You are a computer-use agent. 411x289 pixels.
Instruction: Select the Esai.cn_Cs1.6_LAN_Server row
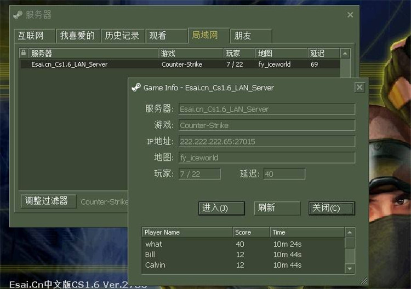pos(180,65)
